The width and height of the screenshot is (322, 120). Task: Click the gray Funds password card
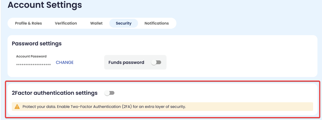pyautogui.click(x=135, y=67)
